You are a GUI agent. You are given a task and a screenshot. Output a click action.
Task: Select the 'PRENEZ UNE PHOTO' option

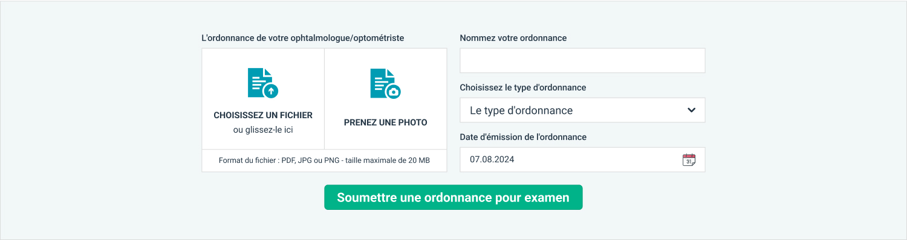[x=386, y=122]
